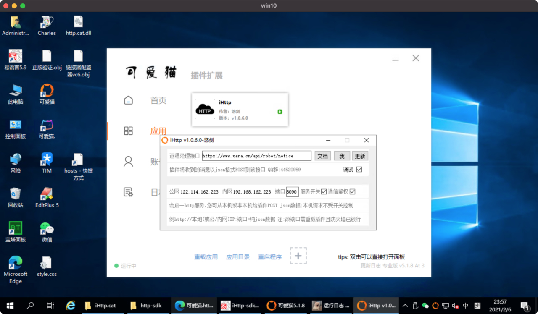Open log settings icon in 可爱猫 sidebar
The height and width of the screenshot is (314, 538).
(x=129, y=192)
